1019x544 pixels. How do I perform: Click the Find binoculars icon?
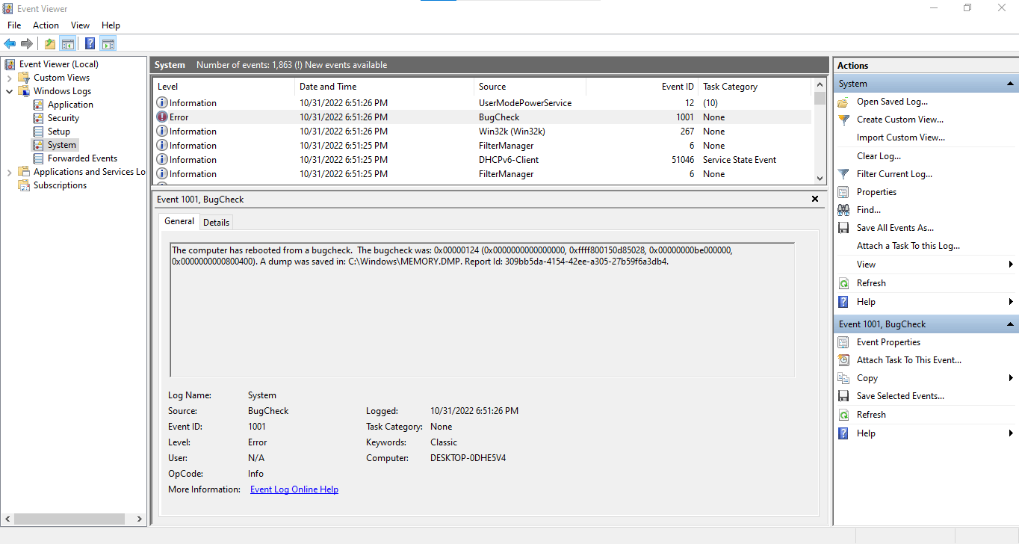(843, 210)
